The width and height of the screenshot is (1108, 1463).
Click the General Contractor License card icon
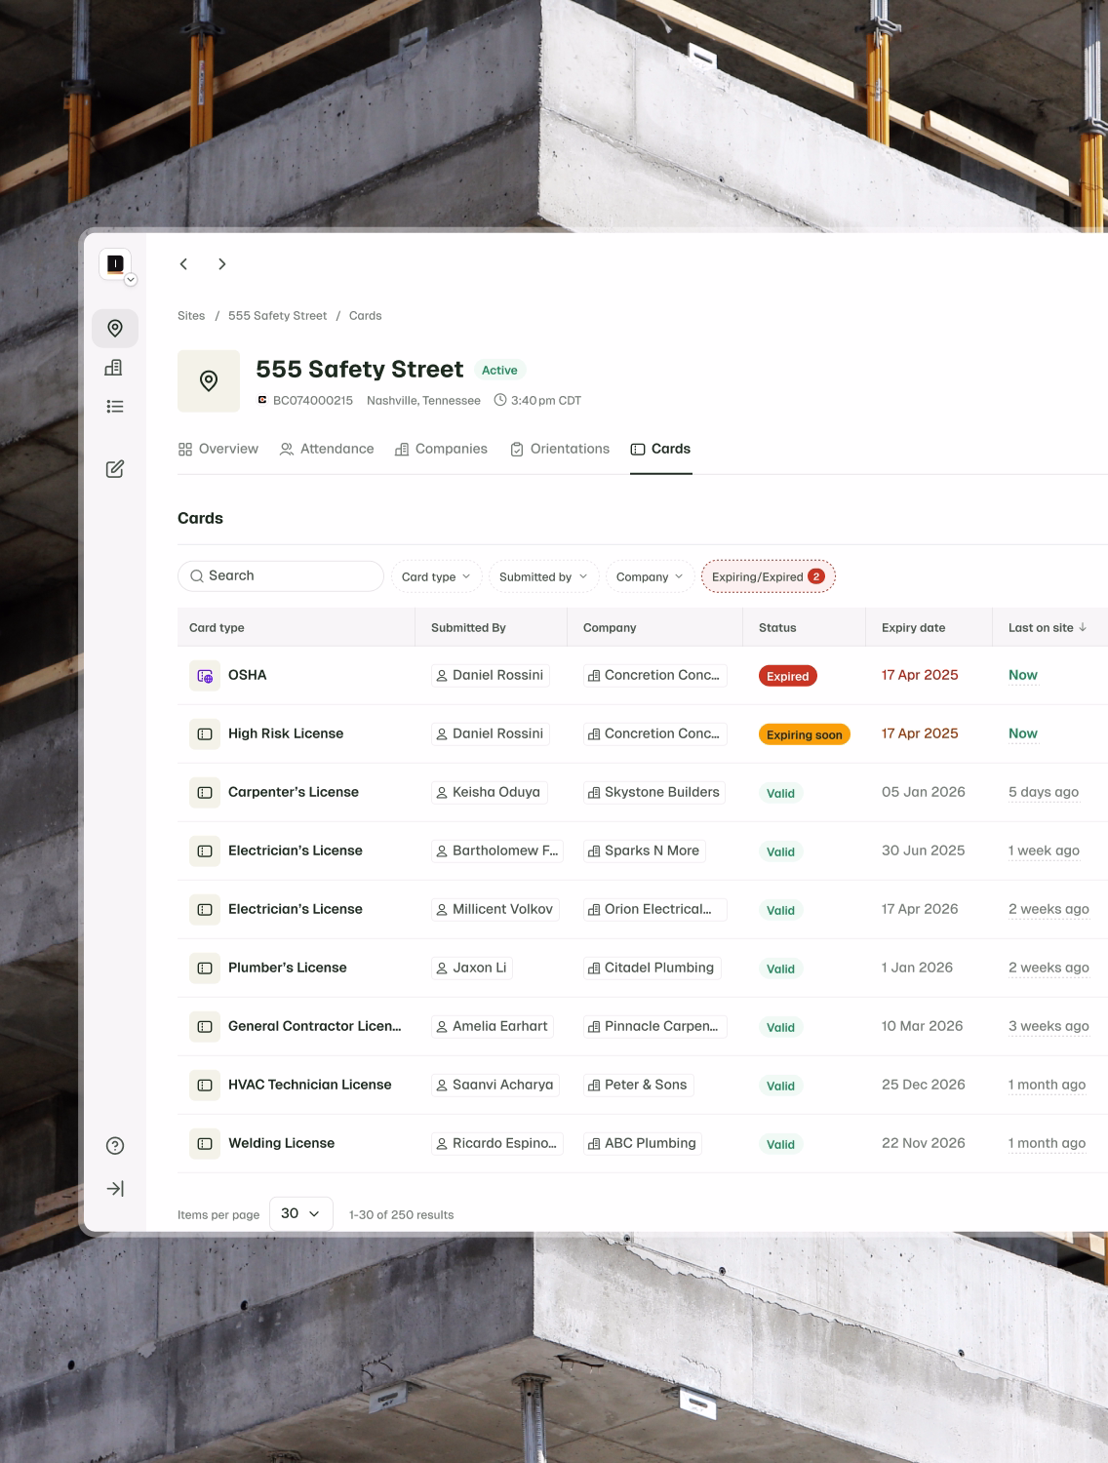[205, 1027]
